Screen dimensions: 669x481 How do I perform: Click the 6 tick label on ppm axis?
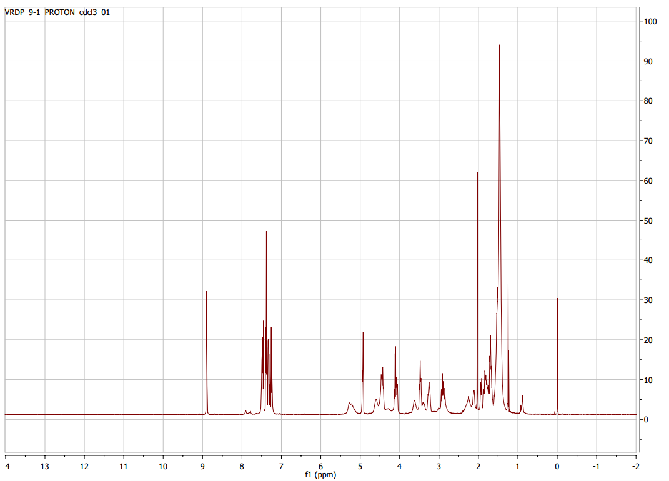pos(321,467)
